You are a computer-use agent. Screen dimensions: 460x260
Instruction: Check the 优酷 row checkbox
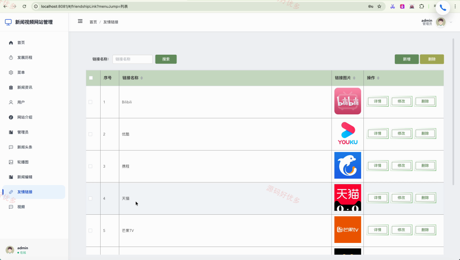coord(90,134)
